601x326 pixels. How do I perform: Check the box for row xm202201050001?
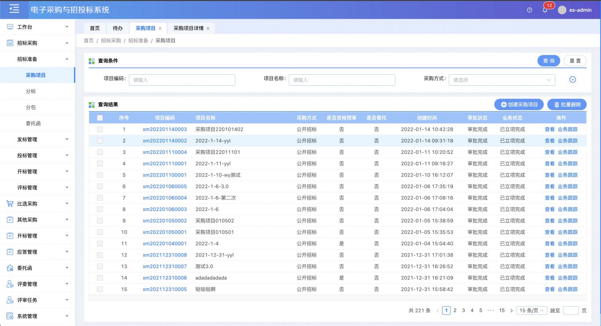click(x=100, y=232)
